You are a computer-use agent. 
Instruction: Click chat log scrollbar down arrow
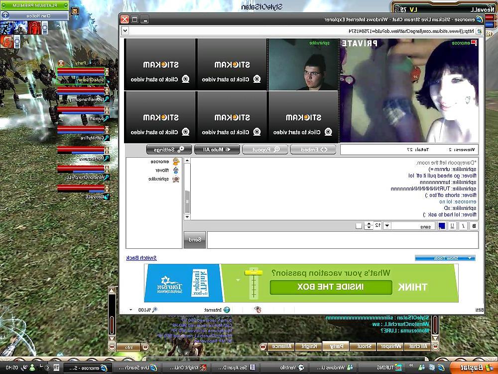187,217
